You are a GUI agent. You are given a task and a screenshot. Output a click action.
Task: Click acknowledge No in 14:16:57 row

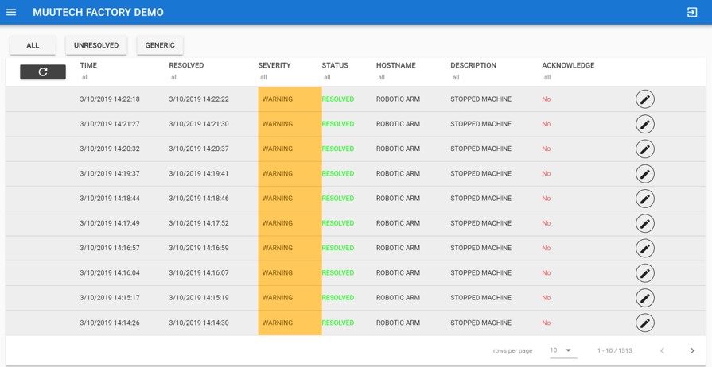(547, 248)
